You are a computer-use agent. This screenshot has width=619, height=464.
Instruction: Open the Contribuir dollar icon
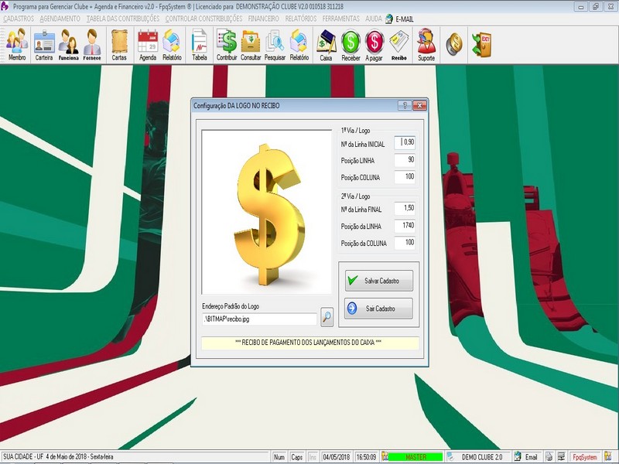tap(227, 45)
